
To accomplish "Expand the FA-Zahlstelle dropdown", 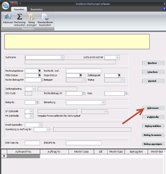I will coord(31,116).
